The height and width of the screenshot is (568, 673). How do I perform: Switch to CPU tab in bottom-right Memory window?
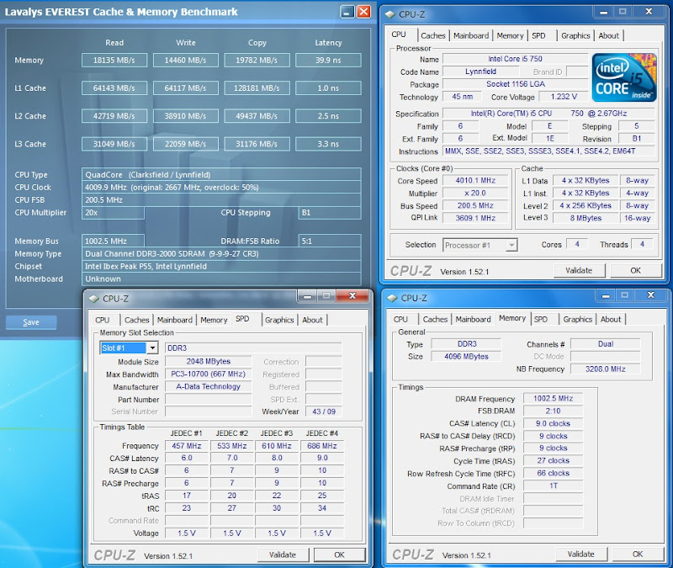pos(400,320)
